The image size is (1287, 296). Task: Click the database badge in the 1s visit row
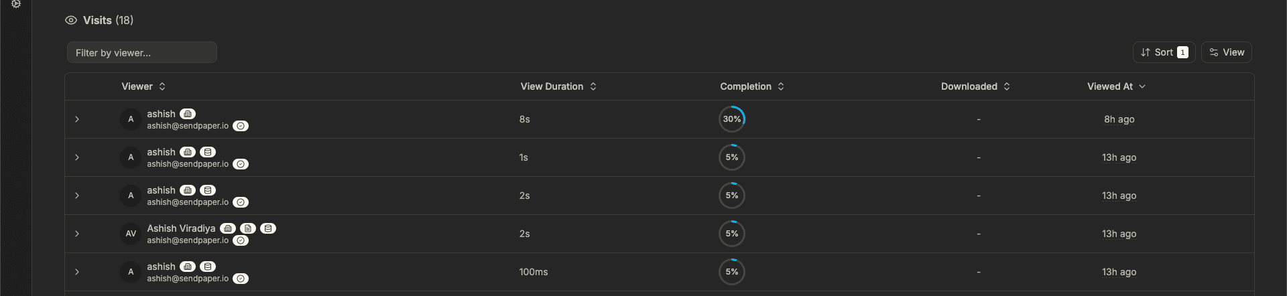208,152
